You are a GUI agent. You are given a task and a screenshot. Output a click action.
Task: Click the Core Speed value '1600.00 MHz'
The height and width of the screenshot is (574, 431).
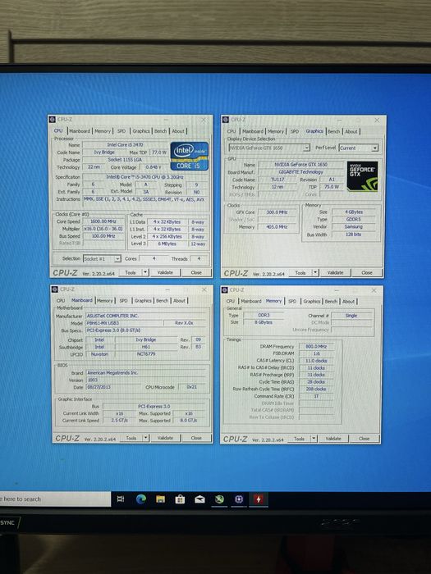tap(103, 221)
